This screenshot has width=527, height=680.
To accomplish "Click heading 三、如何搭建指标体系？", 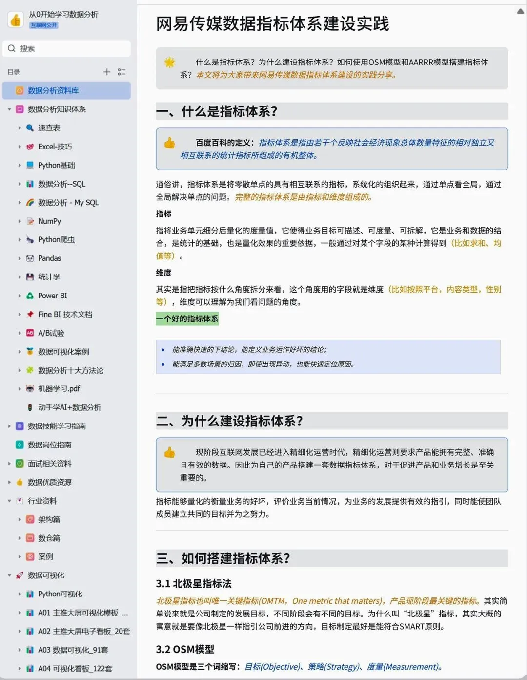I will click(x=223, y=558).
